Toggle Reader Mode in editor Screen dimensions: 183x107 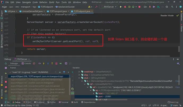(x=167, y=16)
